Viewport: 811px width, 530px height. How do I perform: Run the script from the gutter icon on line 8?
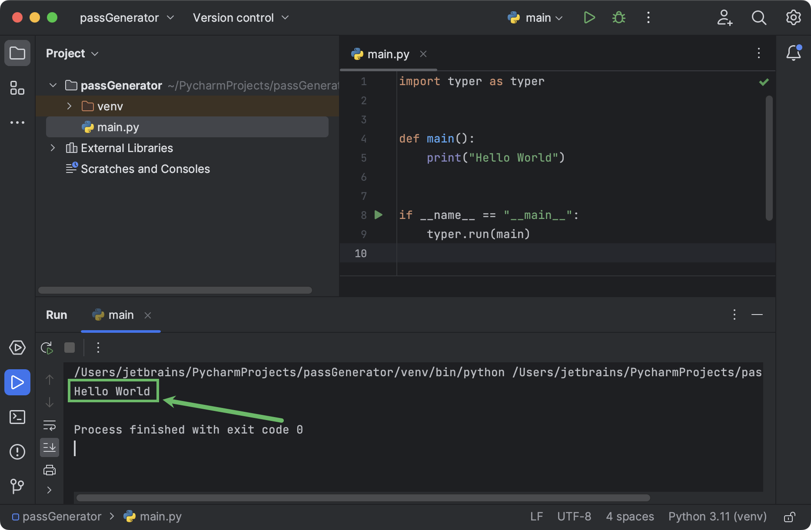[x=379, y=215]
